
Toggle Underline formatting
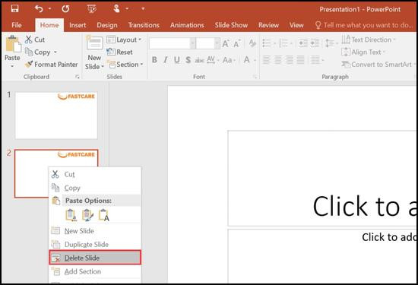(x=177, y=60)
